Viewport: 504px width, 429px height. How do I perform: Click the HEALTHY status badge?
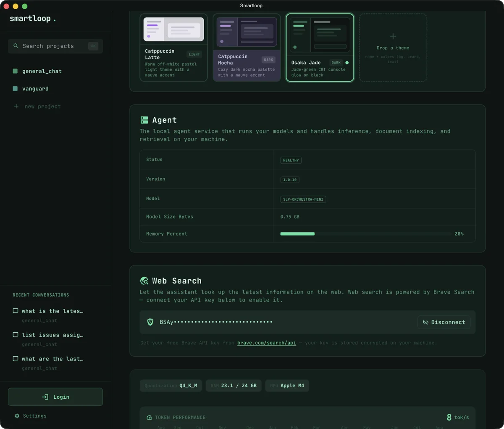291,160
